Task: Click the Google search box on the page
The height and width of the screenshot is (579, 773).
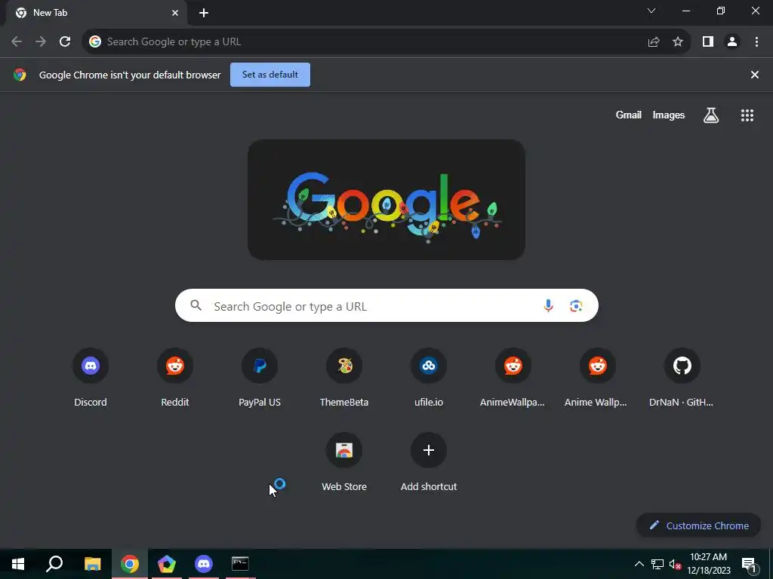Action: click(386, 306)
